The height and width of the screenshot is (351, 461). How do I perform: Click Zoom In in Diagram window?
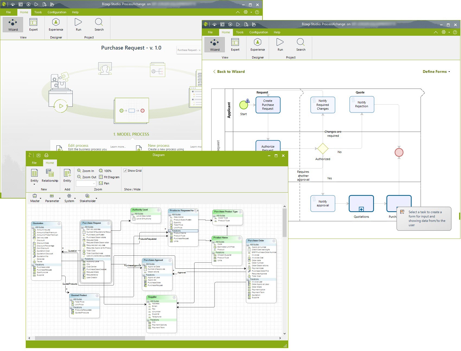pos(86,171)
